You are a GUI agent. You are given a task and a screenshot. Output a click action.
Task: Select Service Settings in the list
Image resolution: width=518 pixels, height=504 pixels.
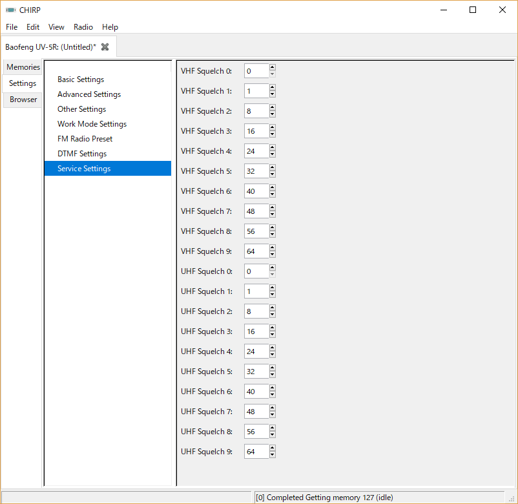pos(108,169)
